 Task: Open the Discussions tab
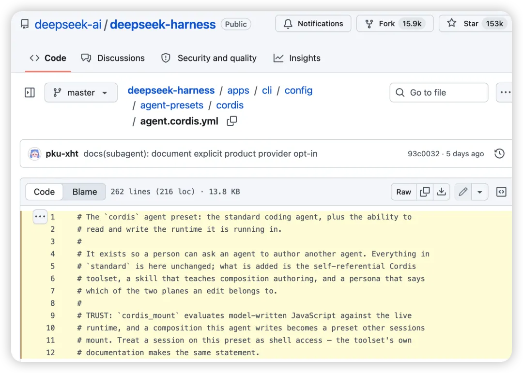(x=113, y=58)
